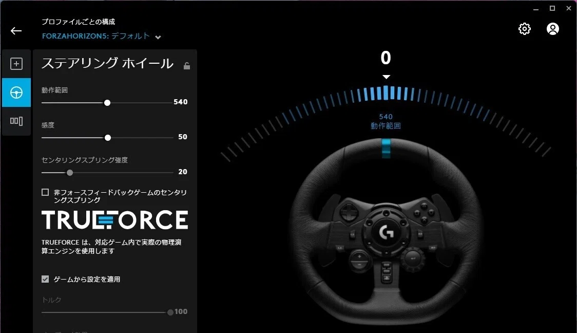Select the assignments plus icon in sidebar
577x333 pixels.
pyautogui.click(x=16, y=64)
